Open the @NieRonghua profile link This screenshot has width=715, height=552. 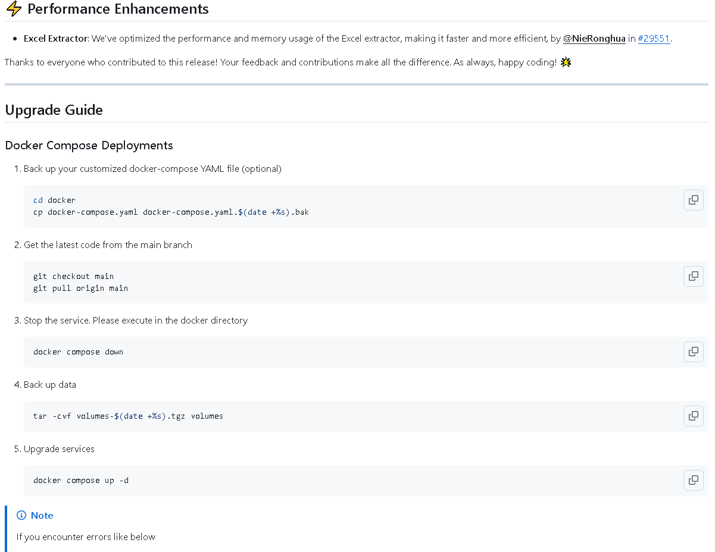point(594,39)
